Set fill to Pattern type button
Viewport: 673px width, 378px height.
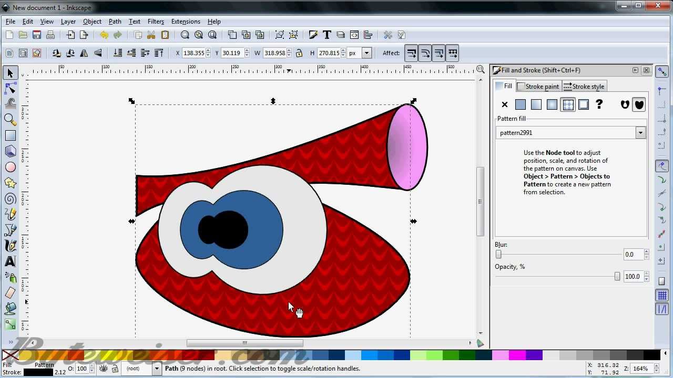click(x=568, y=104)
